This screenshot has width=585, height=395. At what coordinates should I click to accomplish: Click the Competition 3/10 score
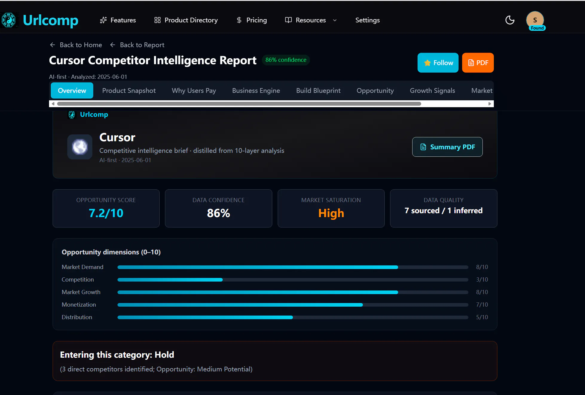[482, 279]
